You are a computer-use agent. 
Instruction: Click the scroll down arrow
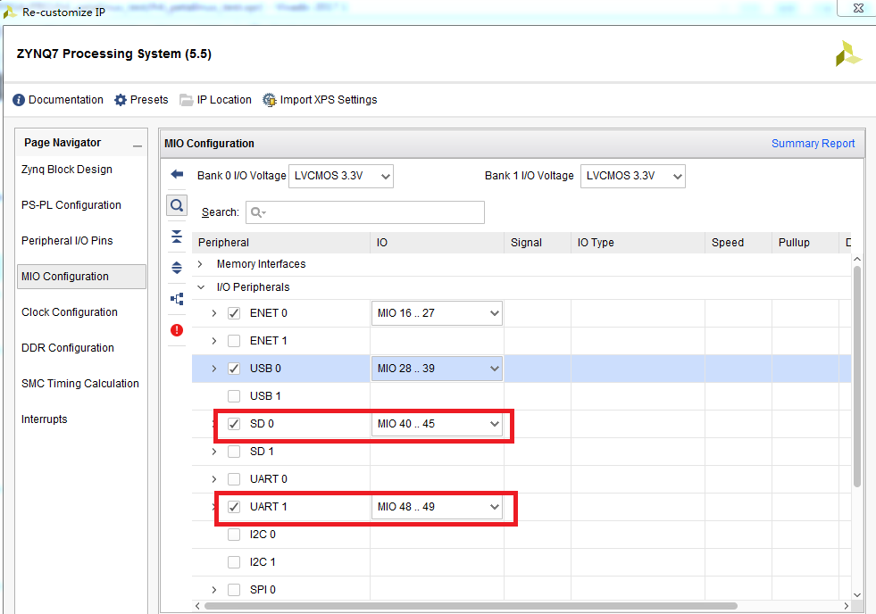[x=857, y=595]
